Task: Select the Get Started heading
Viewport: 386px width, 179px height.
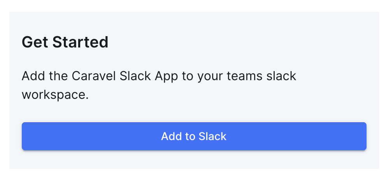Action: tap(65, 42)
